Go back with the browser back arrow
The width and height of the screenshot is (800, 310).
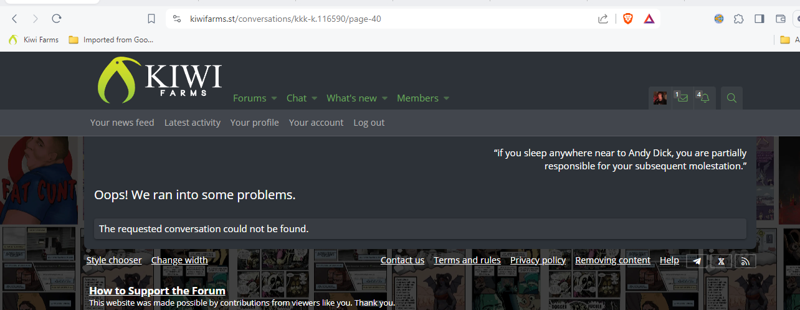[15, 19]
